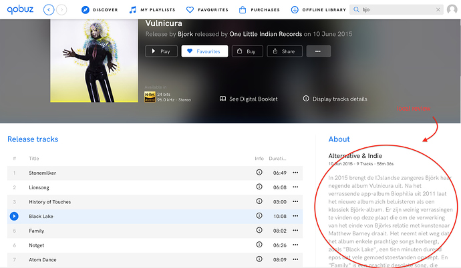Image resolution: width=461 pixels, height=268 pixels.
Task: Click the Duration column header
Action: pos(277,159)
